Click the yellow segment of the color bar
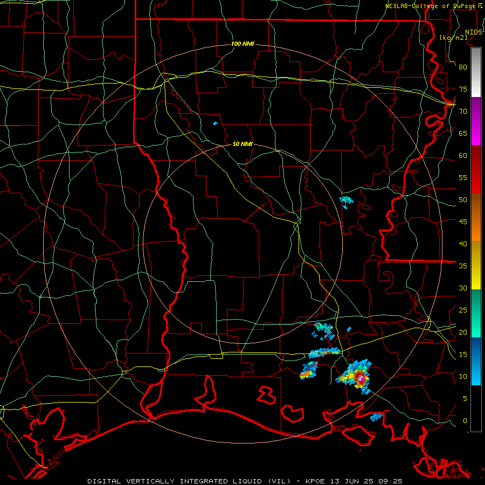The height and width of the screenshot is (485, 485). coord(476,265)
